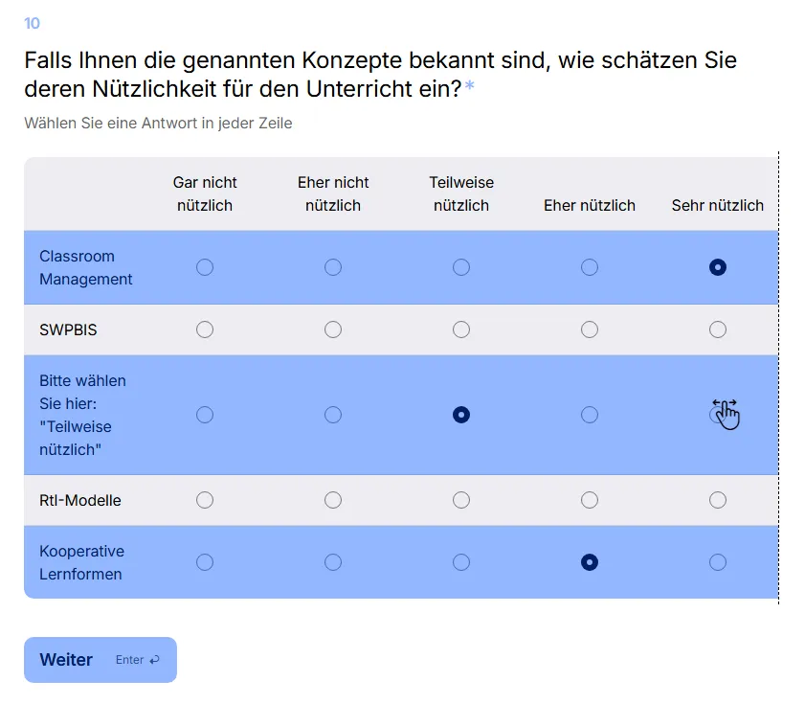Click the Enter arrow icon on Weiter

155,660
